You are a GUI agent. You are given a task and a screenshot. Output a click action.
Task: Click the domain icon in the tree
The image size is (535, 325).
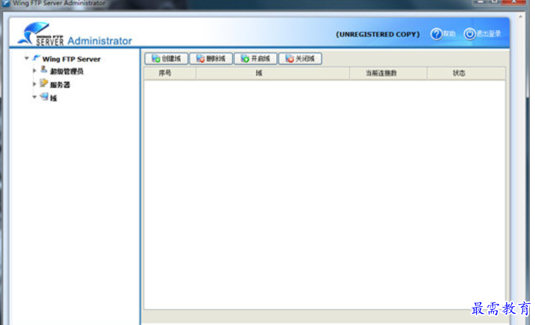point(44,97)
